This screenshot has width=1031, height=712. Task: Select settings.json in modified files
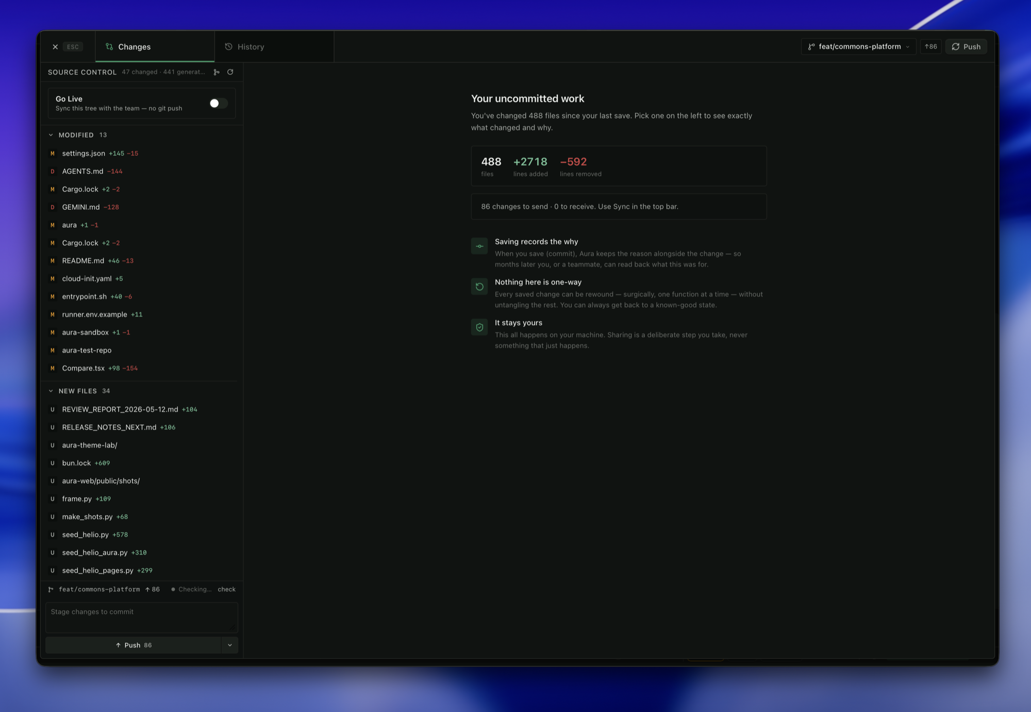142,154
